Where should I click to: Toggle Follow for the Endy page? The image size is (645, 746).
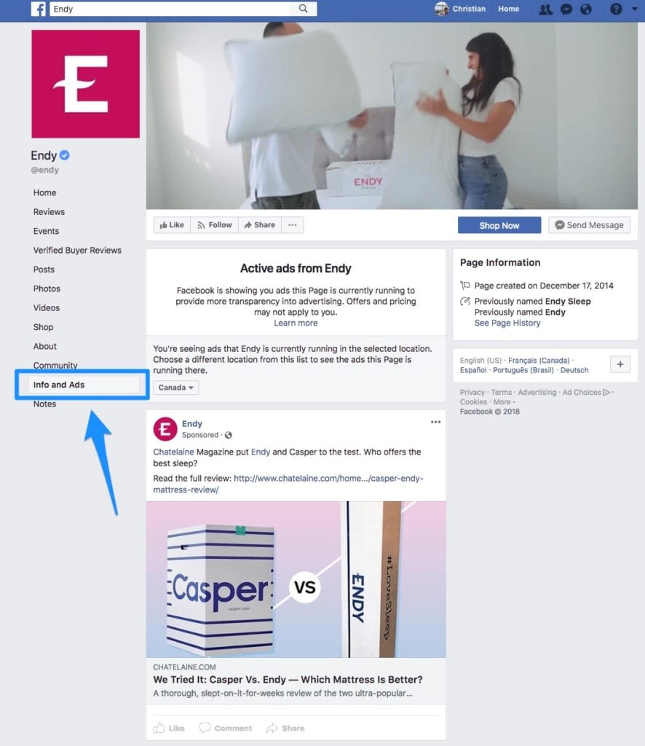point(214,225)
